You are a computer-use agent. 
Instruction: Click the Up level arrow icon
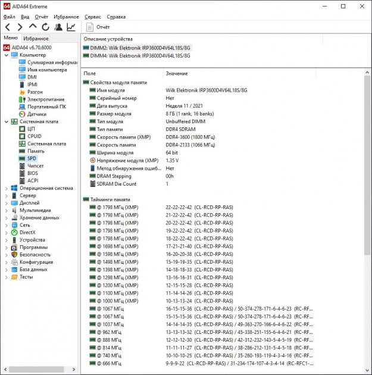(x=33, y=27)
